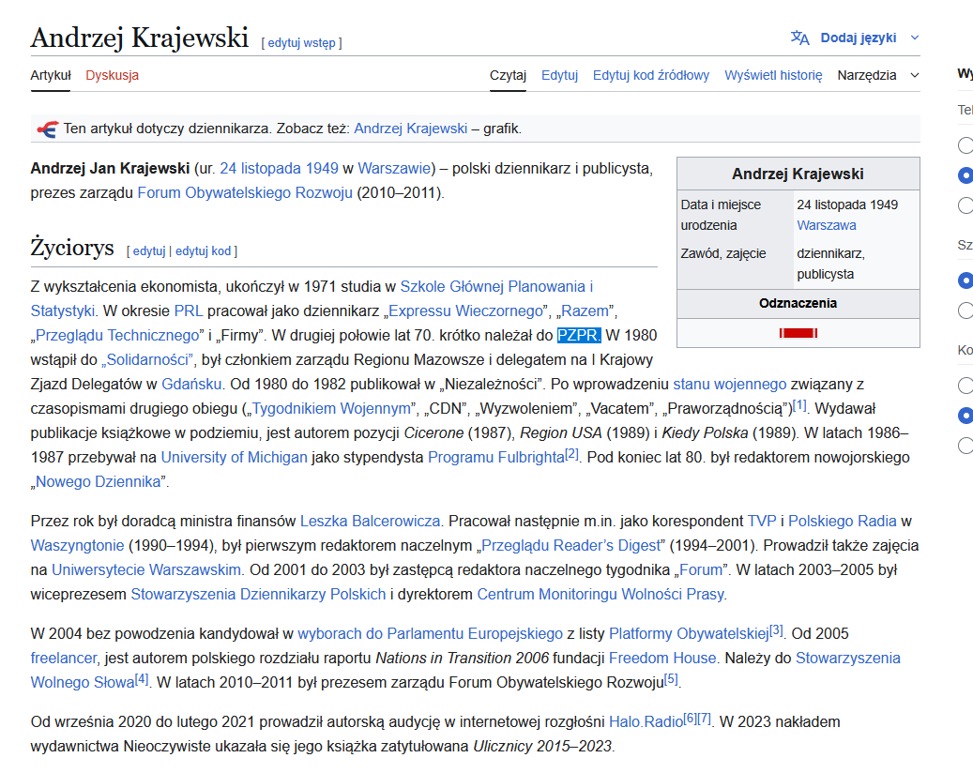This screenshot has height=773, width=973.
Task: Open the highlighted PZPR link
Action: pyautogui.click(x=578, y=335)
